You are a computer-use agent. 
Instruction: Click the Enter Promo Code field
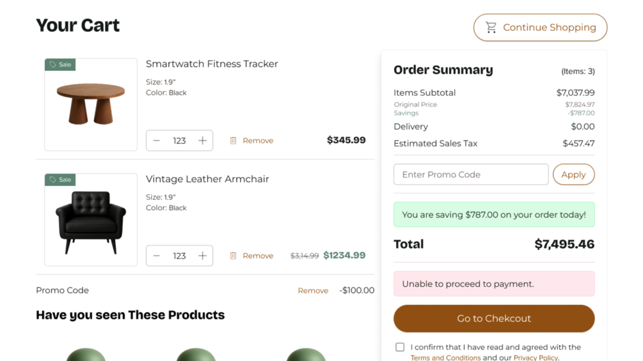(471, 174)
